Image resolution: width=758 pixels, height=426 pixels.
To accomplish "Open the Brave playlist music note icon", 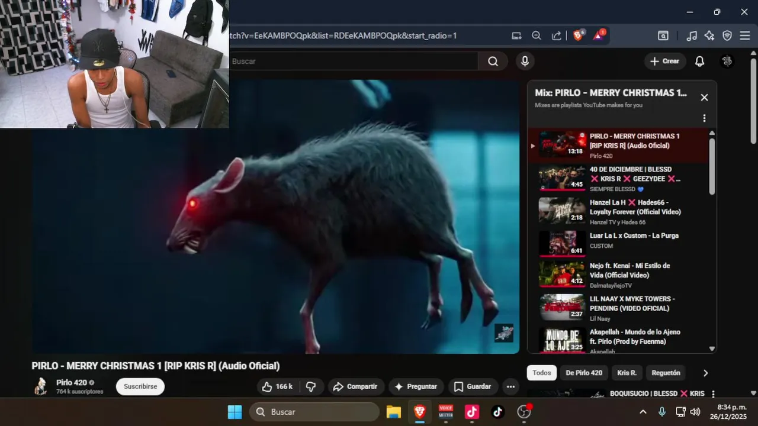I will [692, 35].
